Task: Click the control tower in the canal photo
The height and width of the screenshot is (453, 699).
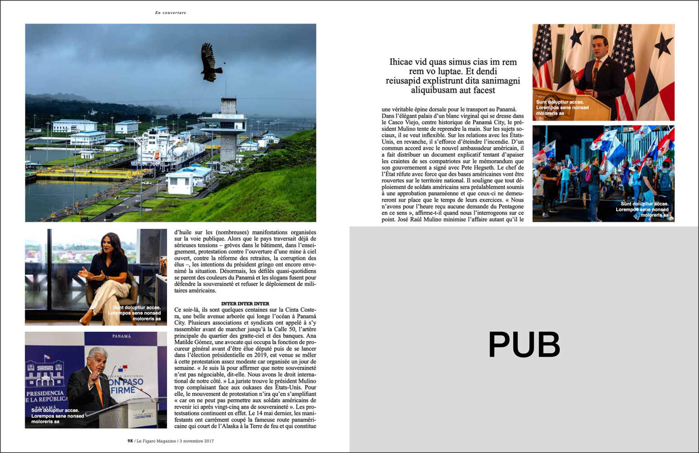Action: 229,129
